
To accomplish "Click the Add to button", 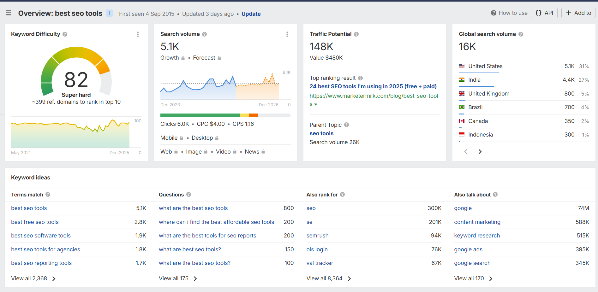I will (578, 13).
